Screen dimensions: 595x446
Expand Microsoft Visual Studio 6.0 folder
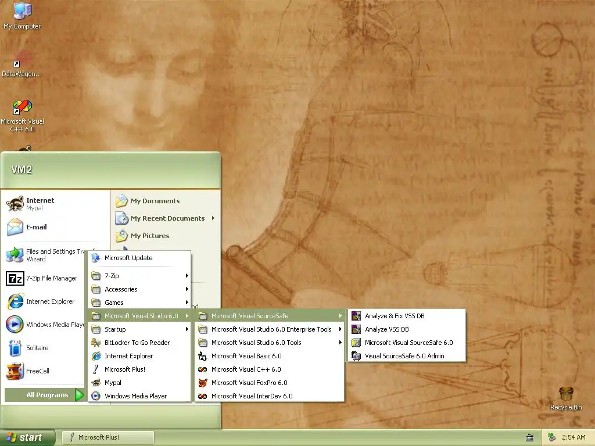tap(139, 316)
